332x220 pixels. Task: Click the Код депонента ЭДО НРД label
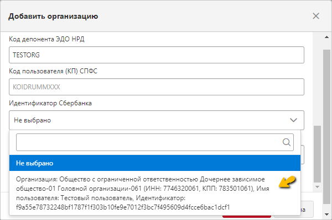click(46, 39)
